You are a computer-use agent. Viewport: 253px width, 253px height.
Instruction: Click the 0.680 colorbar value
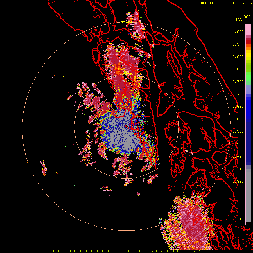click(x=238, y=107)
